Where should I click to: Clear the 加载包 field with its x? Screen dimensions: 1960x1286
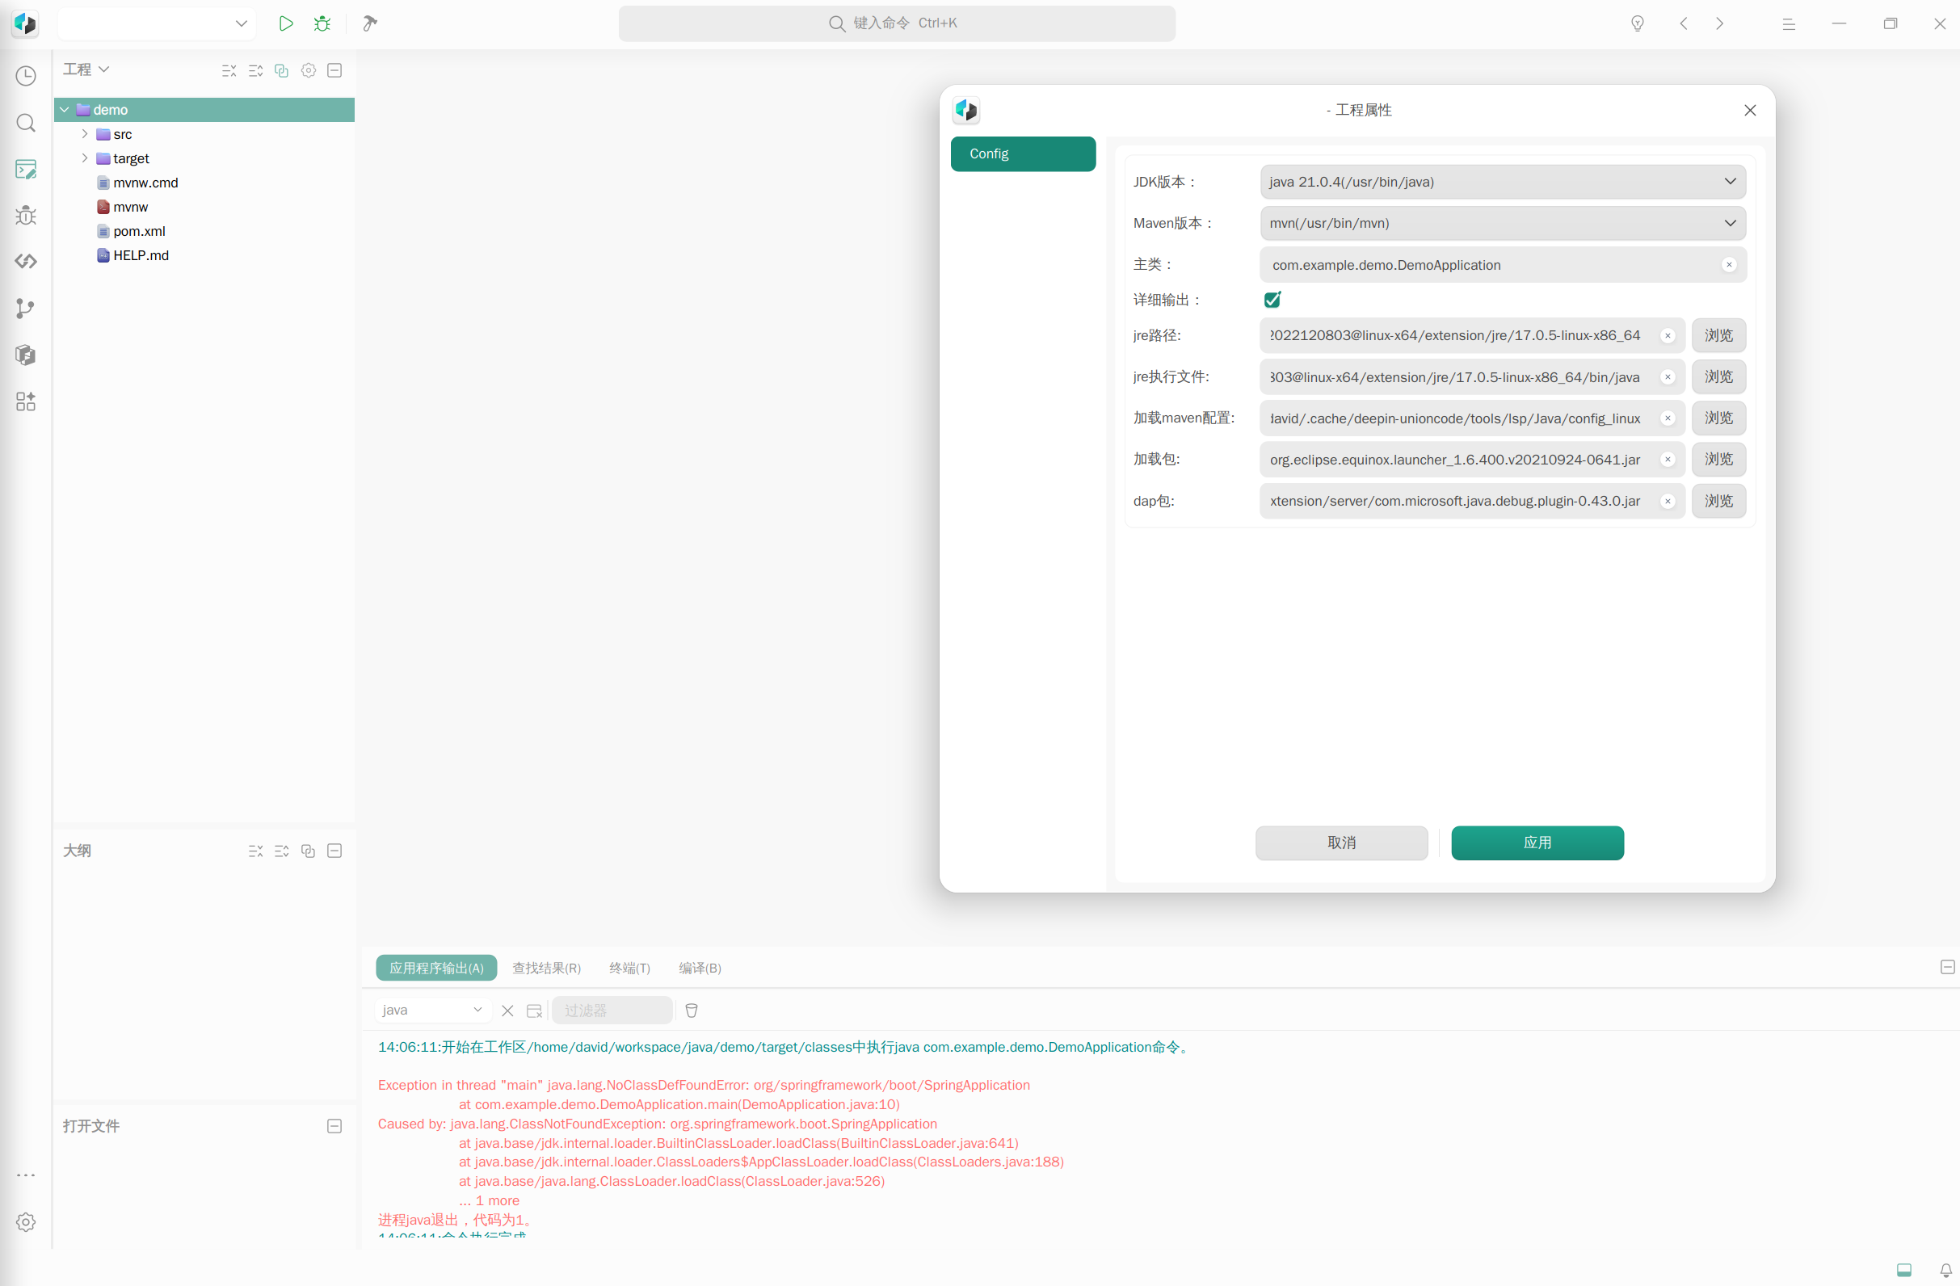tap(1668, 460)
